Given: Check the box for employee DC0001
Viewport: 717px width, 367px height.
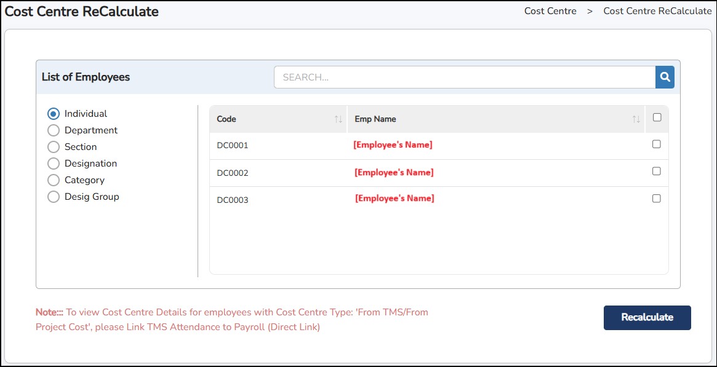Looking at the screenshot, I should (x=657, y=144).
